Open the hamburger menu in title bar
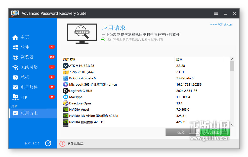Image resolution: width=248 pixels, height=157 pixels. point(216,13)
